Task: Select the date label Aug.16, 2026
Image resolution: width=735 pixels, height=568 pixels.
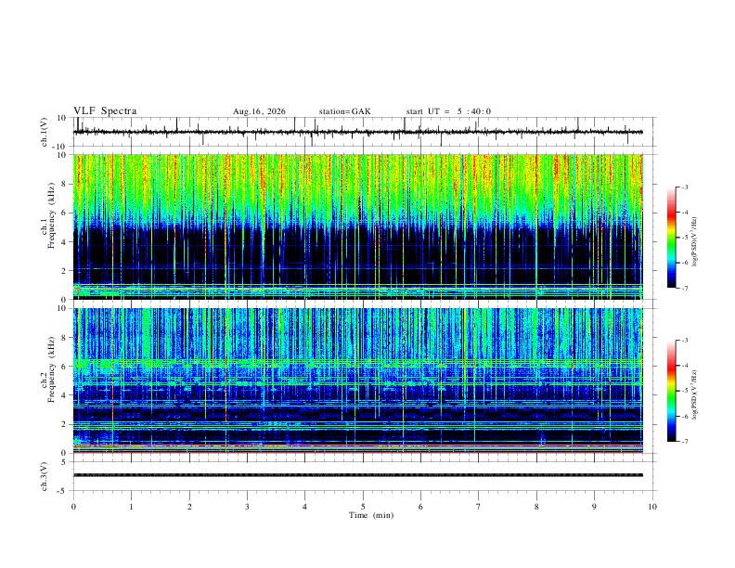Action: [x=259, y=111]
